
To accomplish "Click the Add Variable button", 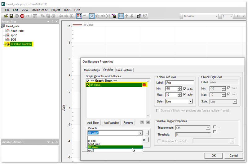I will coord(111,123).
